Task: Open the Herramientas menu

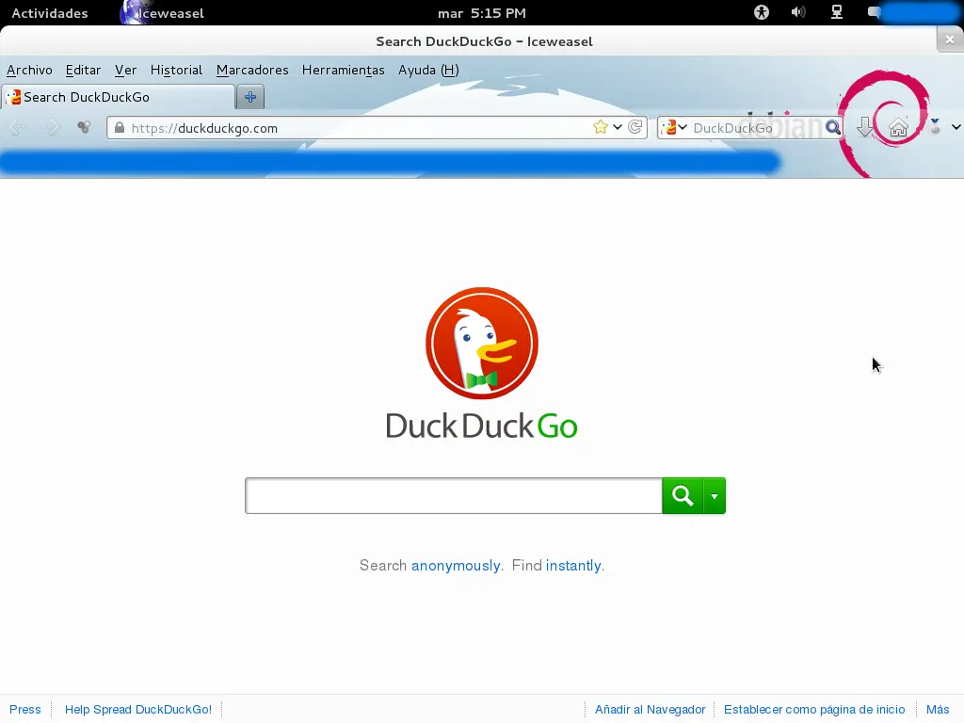Action: [x=343, y=70]
